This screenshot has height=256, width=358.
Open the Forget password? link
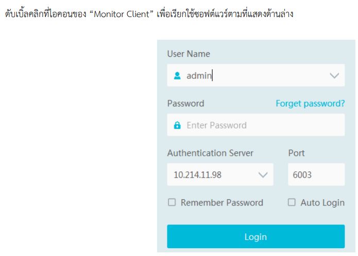point(310,103)
